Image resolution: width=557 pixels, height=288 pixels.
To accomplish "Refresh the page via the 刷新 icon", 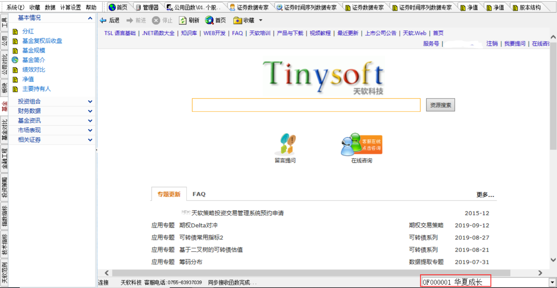I will (x=183, y=21).
